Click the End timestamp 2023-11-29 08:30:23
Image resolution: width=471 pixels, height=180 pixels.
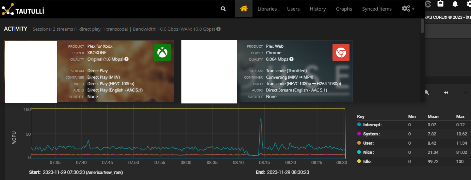click(288, 173)
